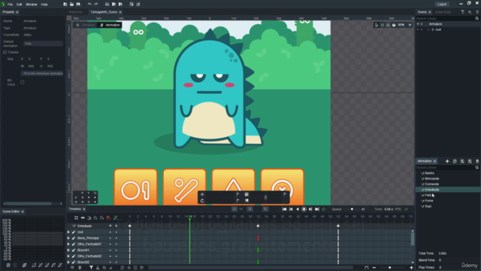Click the stop playback button
The width and height of the screenshot is (481, 271).
pos(304,209)
